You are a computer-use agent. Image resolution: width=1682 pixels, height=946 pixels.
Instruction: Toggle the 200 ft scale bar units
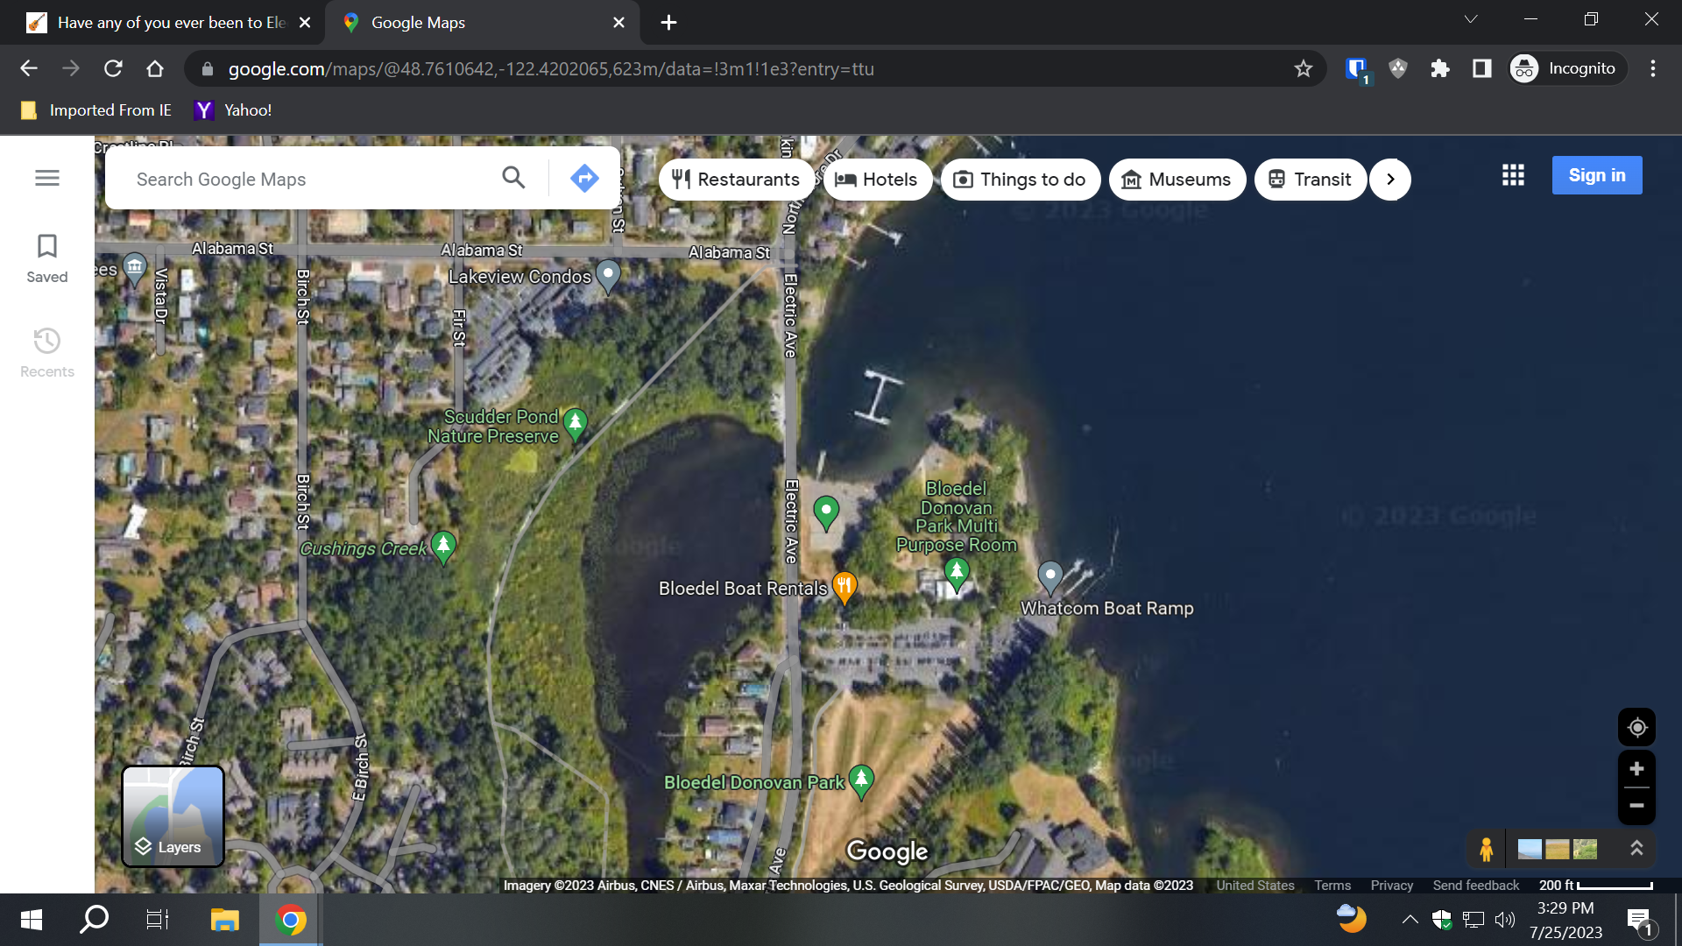(x=1596, y=886)
